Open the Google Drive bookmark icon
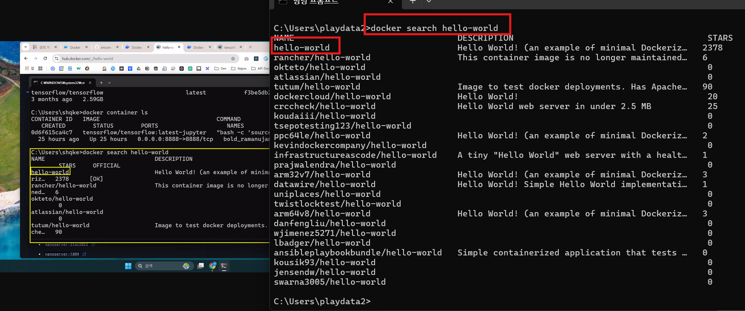 [139, 68]
